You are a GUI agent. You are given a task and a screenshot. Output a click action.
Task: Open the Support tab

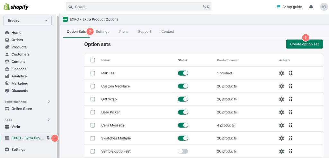click(145, 32)
